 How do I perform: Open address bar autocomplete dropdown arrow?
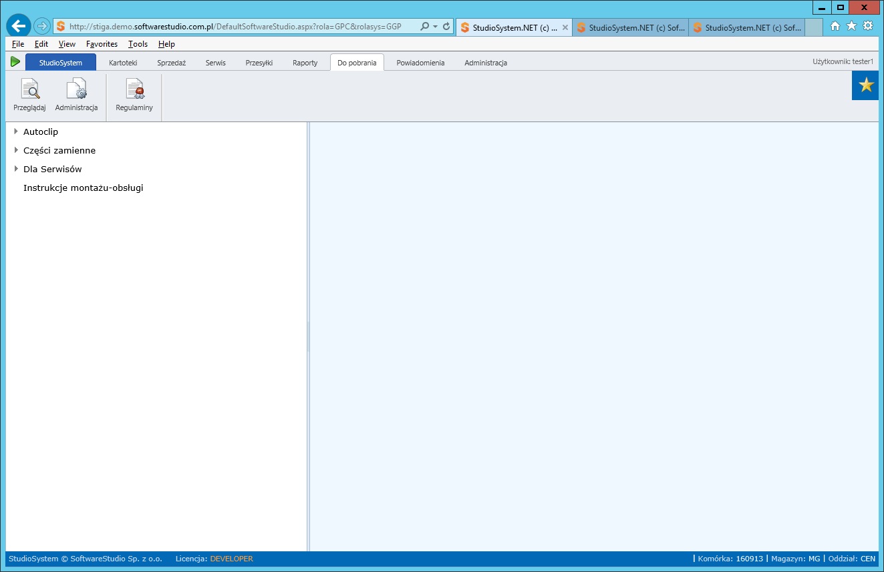tap(436, 27)
